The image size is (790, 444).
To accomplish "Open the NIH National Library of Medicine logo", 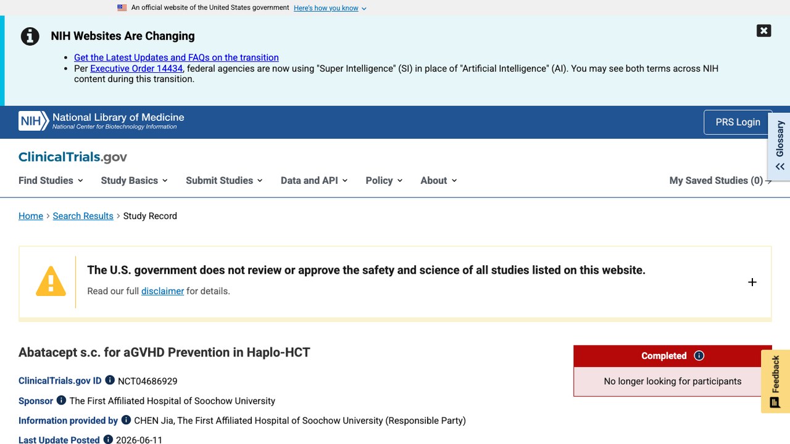I will point(101,121).
